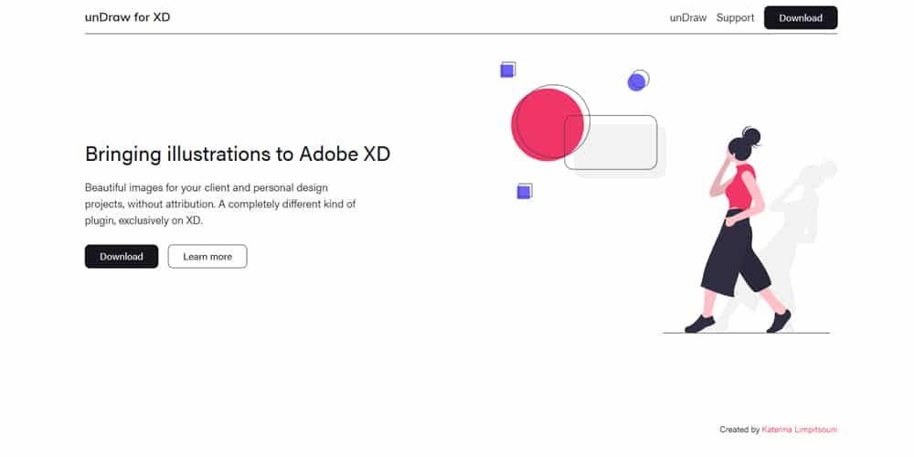
Task: Click the Learn more button
Action: (207, 257)
